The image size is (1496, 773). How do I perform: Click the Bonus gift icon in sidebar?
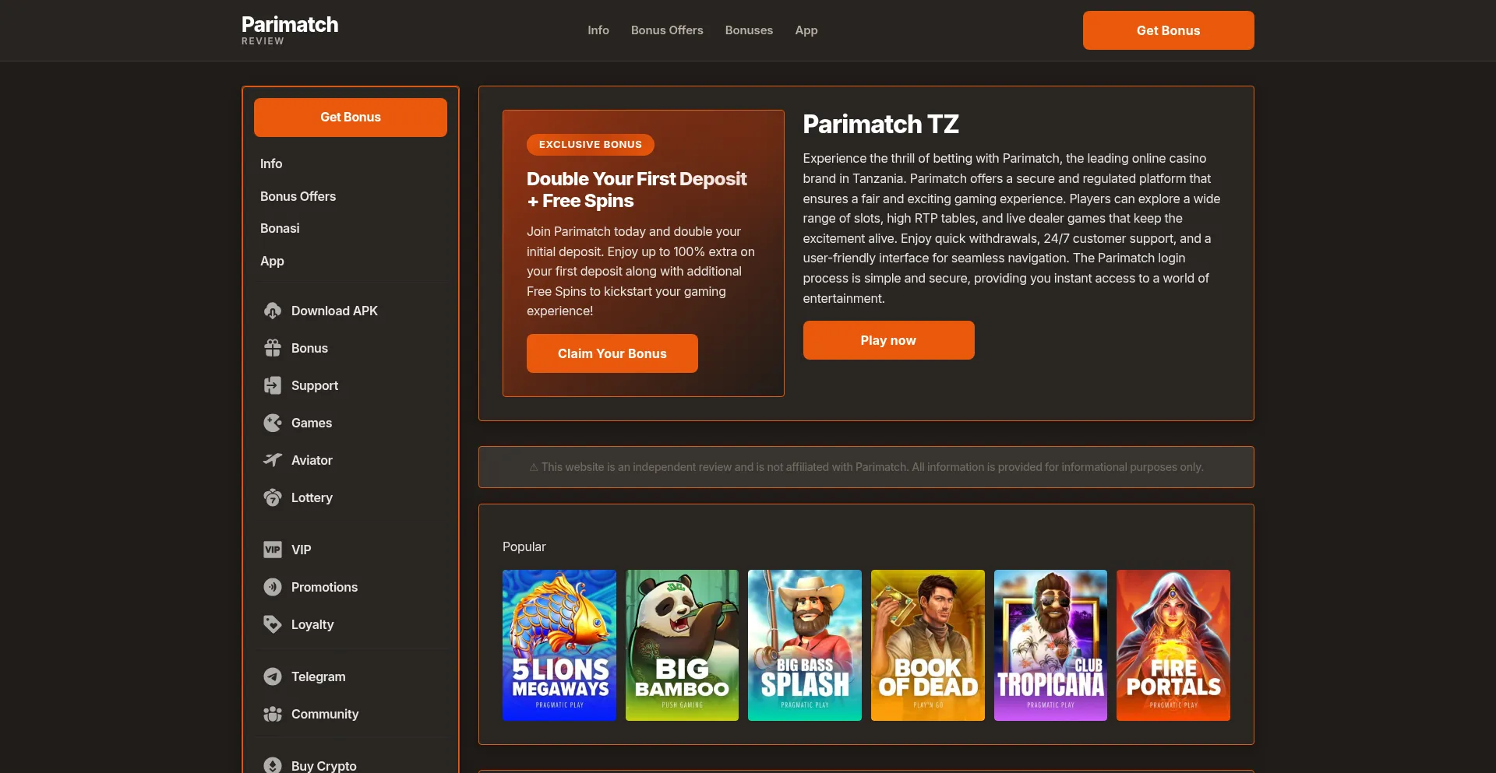[272, 348]
